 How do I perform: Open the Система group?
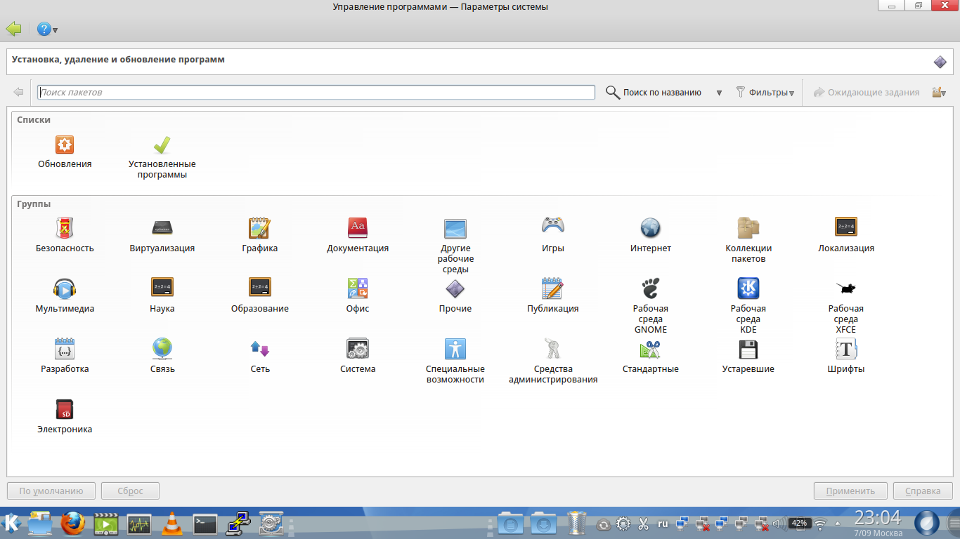358,356
